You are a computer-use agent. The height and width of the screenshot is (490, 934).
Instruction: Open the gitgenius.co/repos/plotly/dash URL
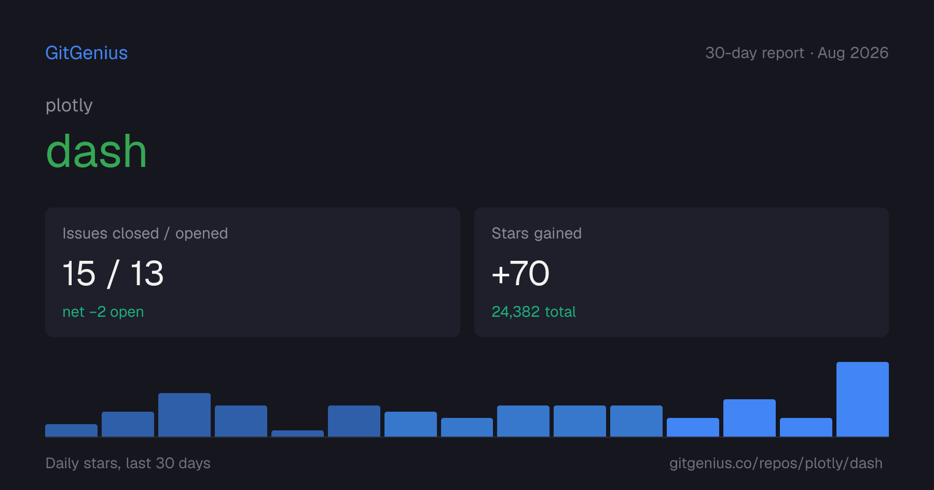776,463
